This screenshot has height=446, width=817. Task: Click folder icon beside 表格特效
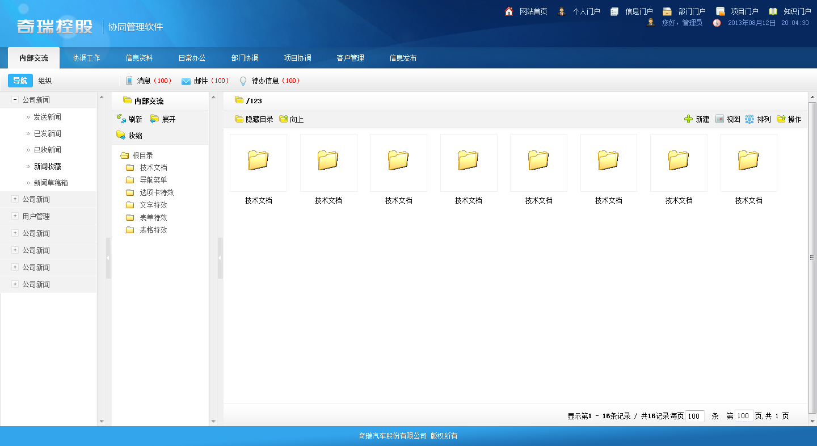click(x=130, y=230)
